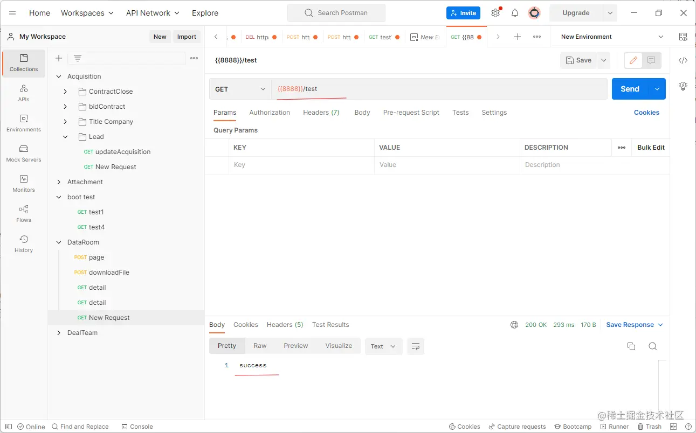
Task: Open the Upgrade dropdown arrow
Action: [610, 13]
